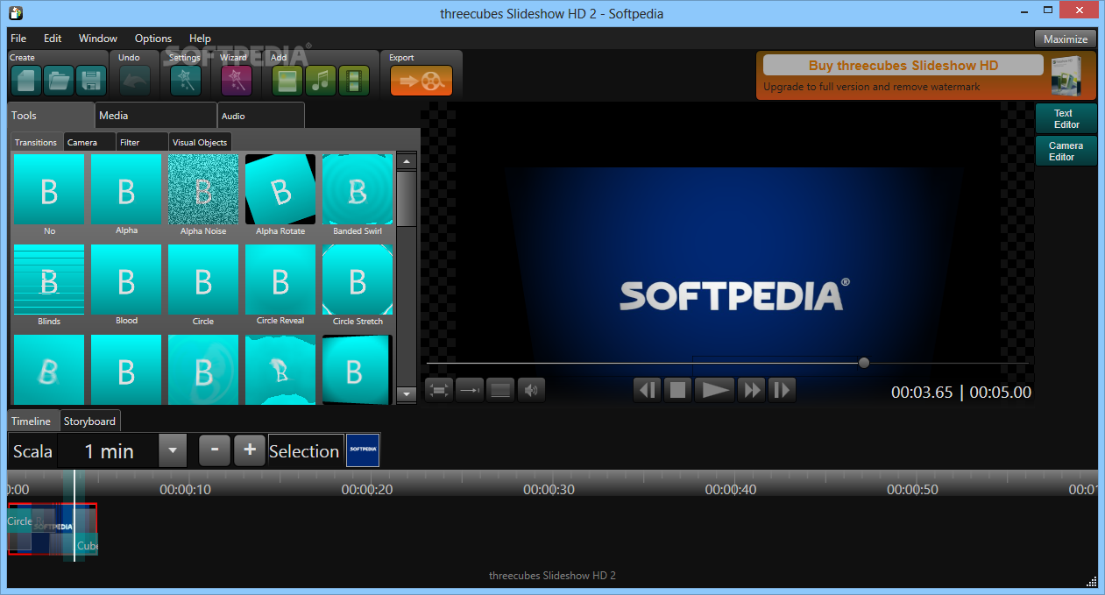The image size is (1105, 595).
Task: Switch to the Tools tab
Action: [x=51, y=116]
